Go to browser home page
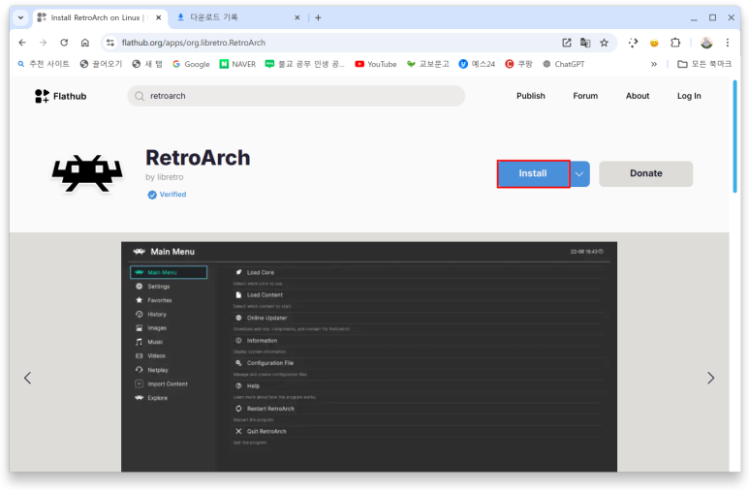 click(85, 43)
